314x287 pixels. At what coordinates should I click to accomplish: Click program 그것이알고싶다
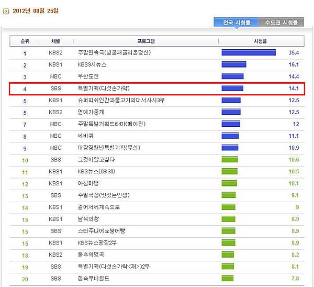pyautogui.click(x=96, y=160)
